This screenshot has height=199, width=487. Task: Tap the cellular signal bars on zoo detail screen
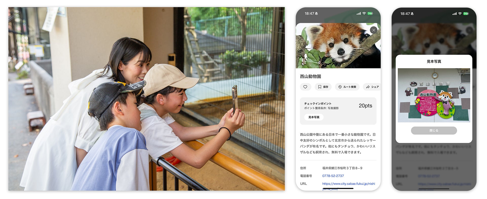(358, 14)
